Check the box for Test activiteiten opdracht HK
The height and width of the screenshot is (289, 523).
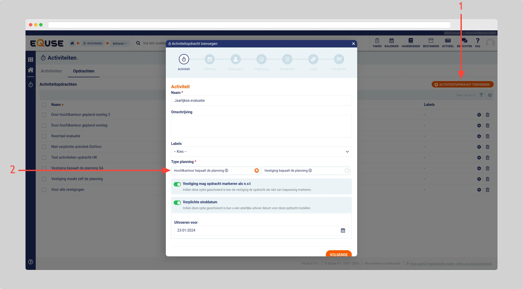tap(44, 158)
